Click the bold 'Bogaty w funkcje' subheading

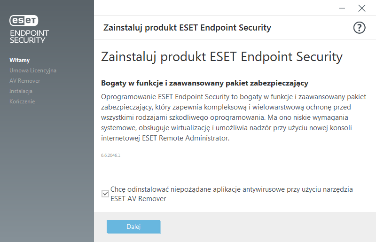coord(204,83)
